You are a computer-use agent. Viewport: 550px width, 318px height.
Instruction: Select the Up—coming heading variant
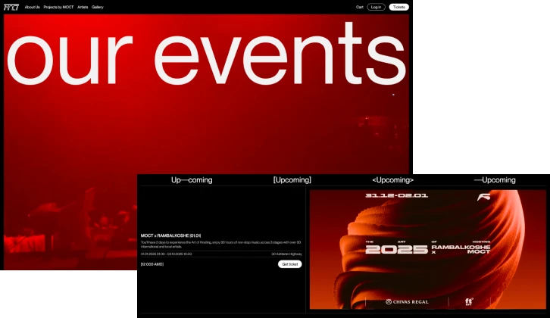(x=192, y=180)
